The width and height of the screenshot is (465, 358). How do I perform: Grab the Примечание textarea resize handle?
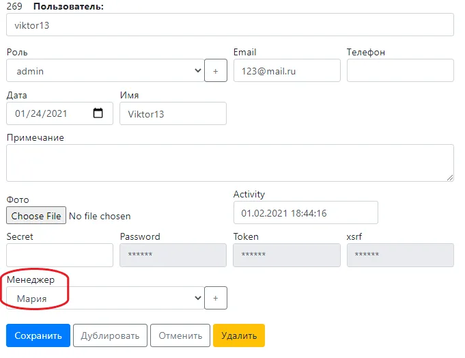450,178
